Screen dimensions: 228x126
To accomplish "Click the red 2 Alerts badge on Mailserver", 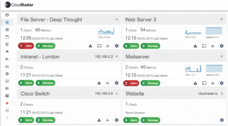I will (x=131, y=83).
